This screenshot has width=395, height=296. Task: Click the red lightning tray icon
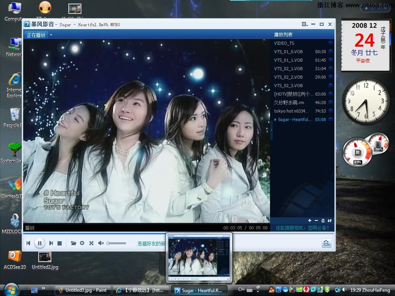(x=306, y=290)
